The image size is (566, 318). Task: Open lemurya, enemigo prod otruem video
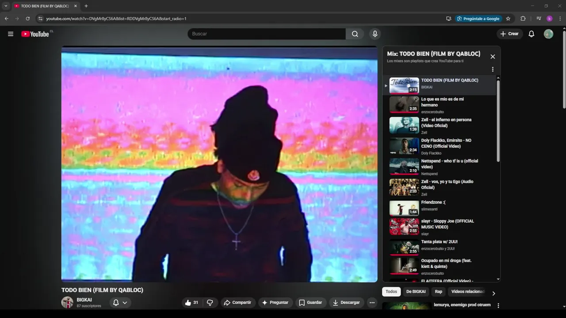pyautogui.click(x=462, y=305)
